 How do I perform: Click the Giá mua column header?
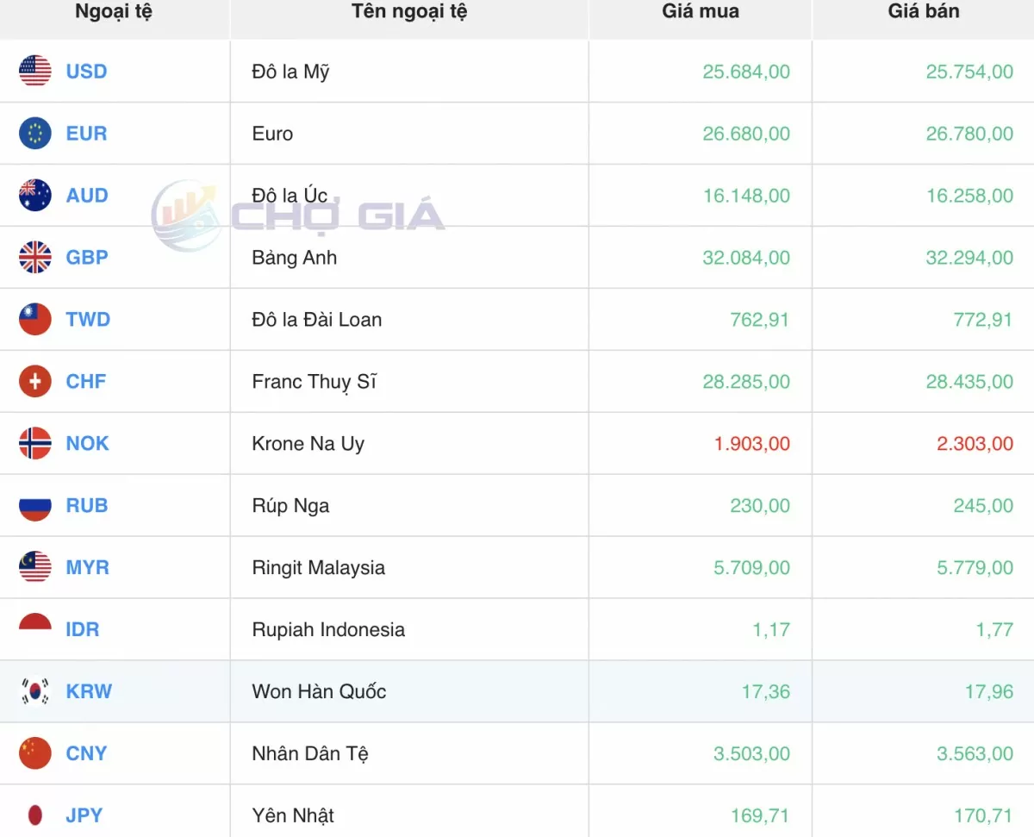pos(700,12)
